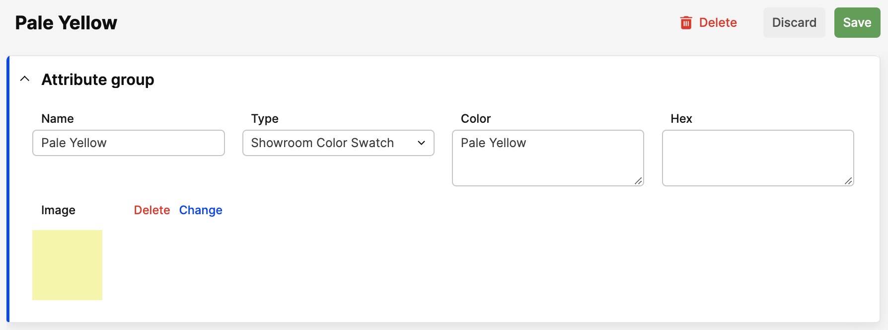The height and width of the screenshot is (330, 888).
Task: Focus the Name input field
Action: coord(129,143)
